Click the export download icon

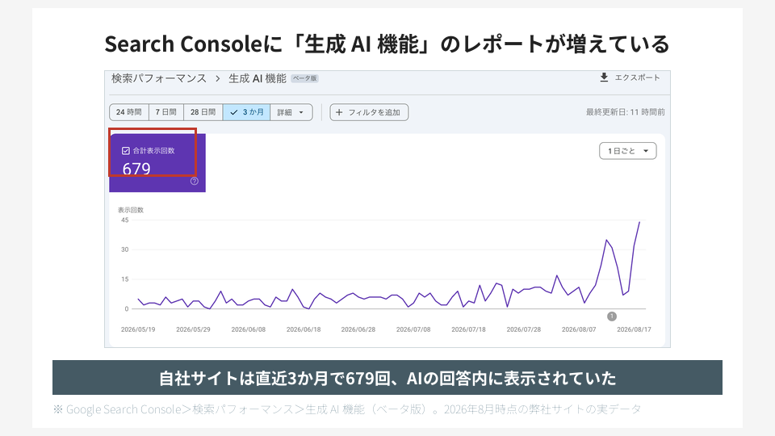pos(604,78)
